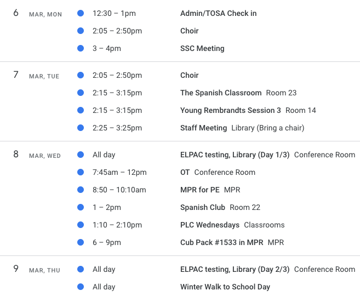
Task: Open Monday's Choir event at 2:05
Action: (x=189, y=31)
